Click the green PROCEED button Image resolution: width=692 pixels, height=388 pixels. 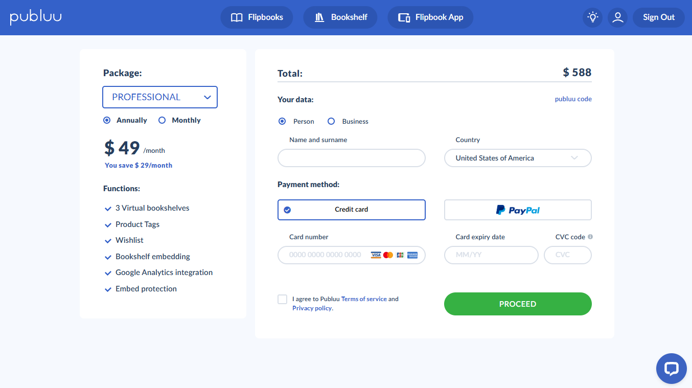518,304
